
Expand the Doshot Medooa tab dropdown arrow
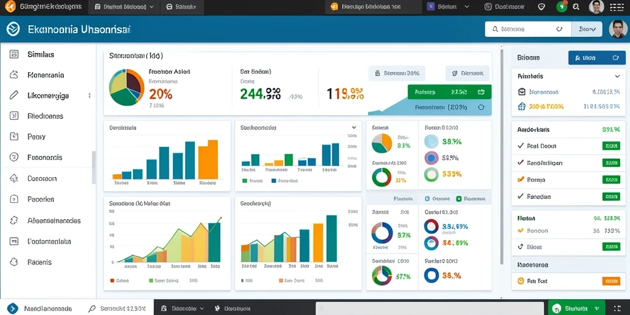point(151,6)
